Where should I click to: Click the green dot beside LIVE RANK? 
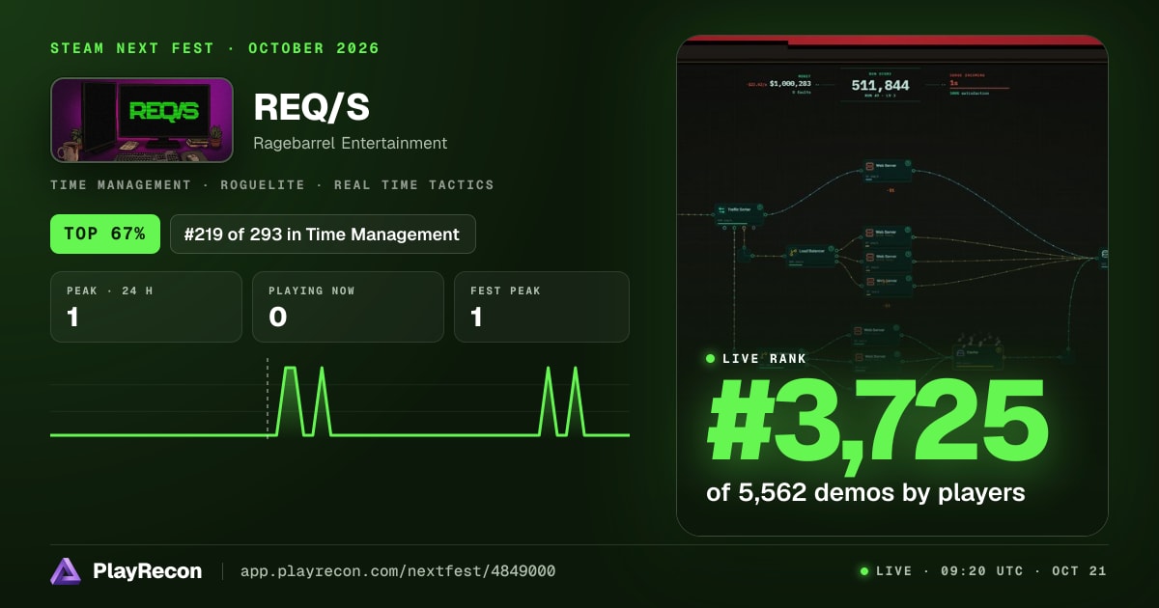(711, 358)
